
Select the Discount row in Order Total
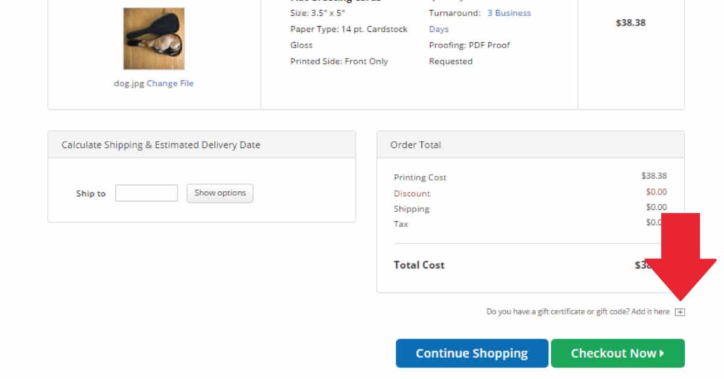tap(412, 193)
